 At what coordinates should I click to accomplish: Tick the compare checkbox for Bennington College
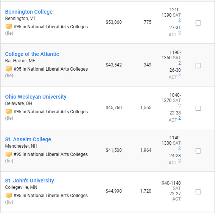coord(198,23)
